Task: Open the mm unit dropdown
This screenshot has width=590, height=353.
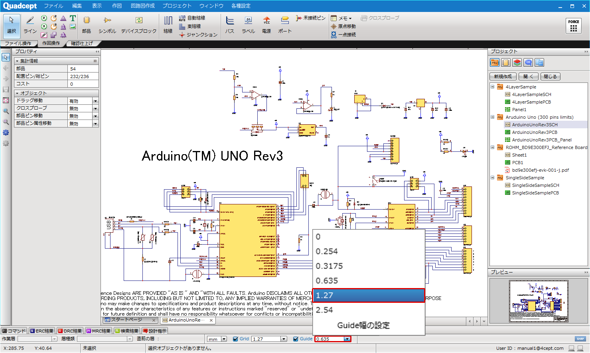Action: (x=224, y=339)
